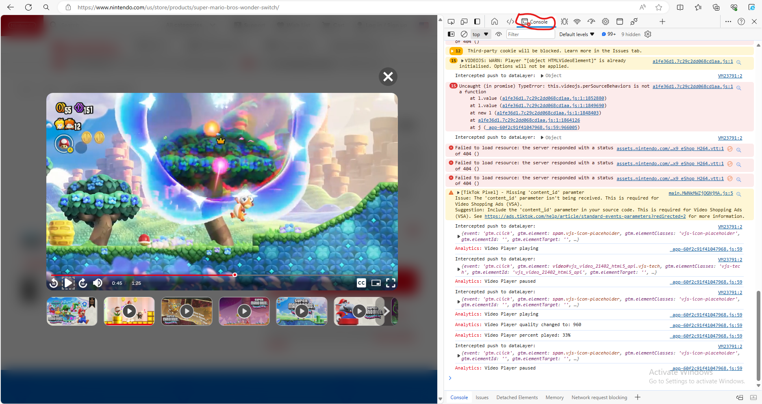
Task: Add this page to favorites star
Action: coord(659,7)
